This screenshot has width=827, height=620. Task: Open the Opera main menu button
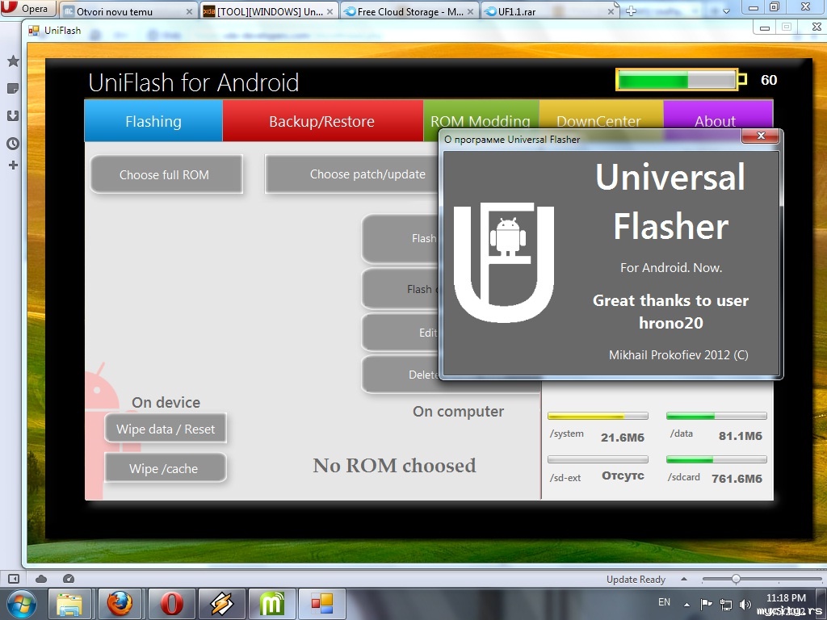[x=27, y=9]
